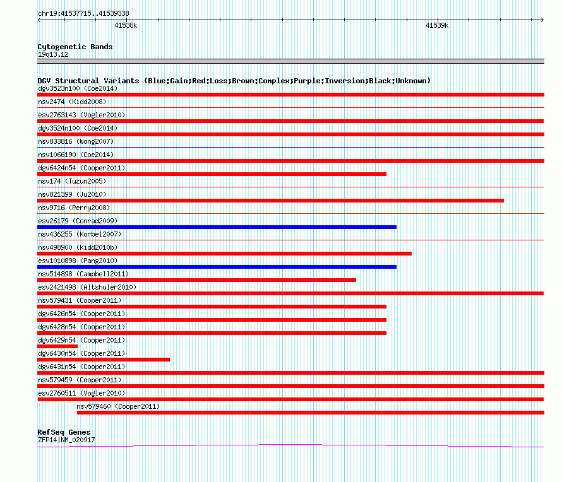This screenshot has height=482, width=562.
Task: Open variant nsv579431 (Cooper2011)
Action: pos(80,300)
